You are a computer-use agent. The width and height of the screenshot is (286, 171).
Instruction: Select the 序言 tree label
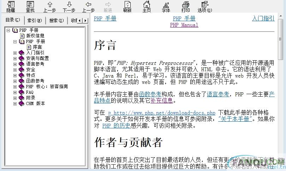[x=37, y=47]
